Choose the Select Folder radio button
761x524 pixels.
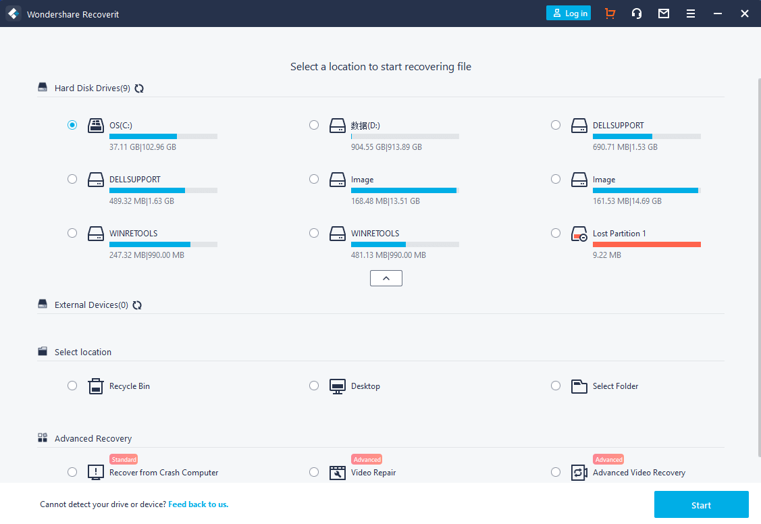pyautogui.click(x=556, y=386)
